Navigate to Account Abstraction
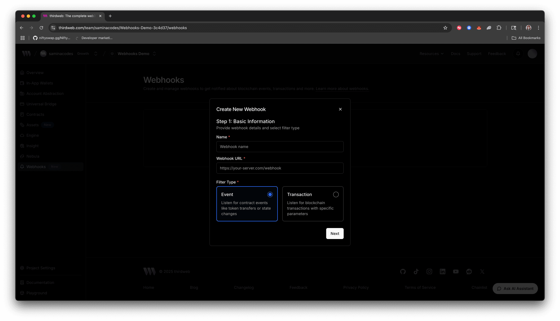 point(45,94)
